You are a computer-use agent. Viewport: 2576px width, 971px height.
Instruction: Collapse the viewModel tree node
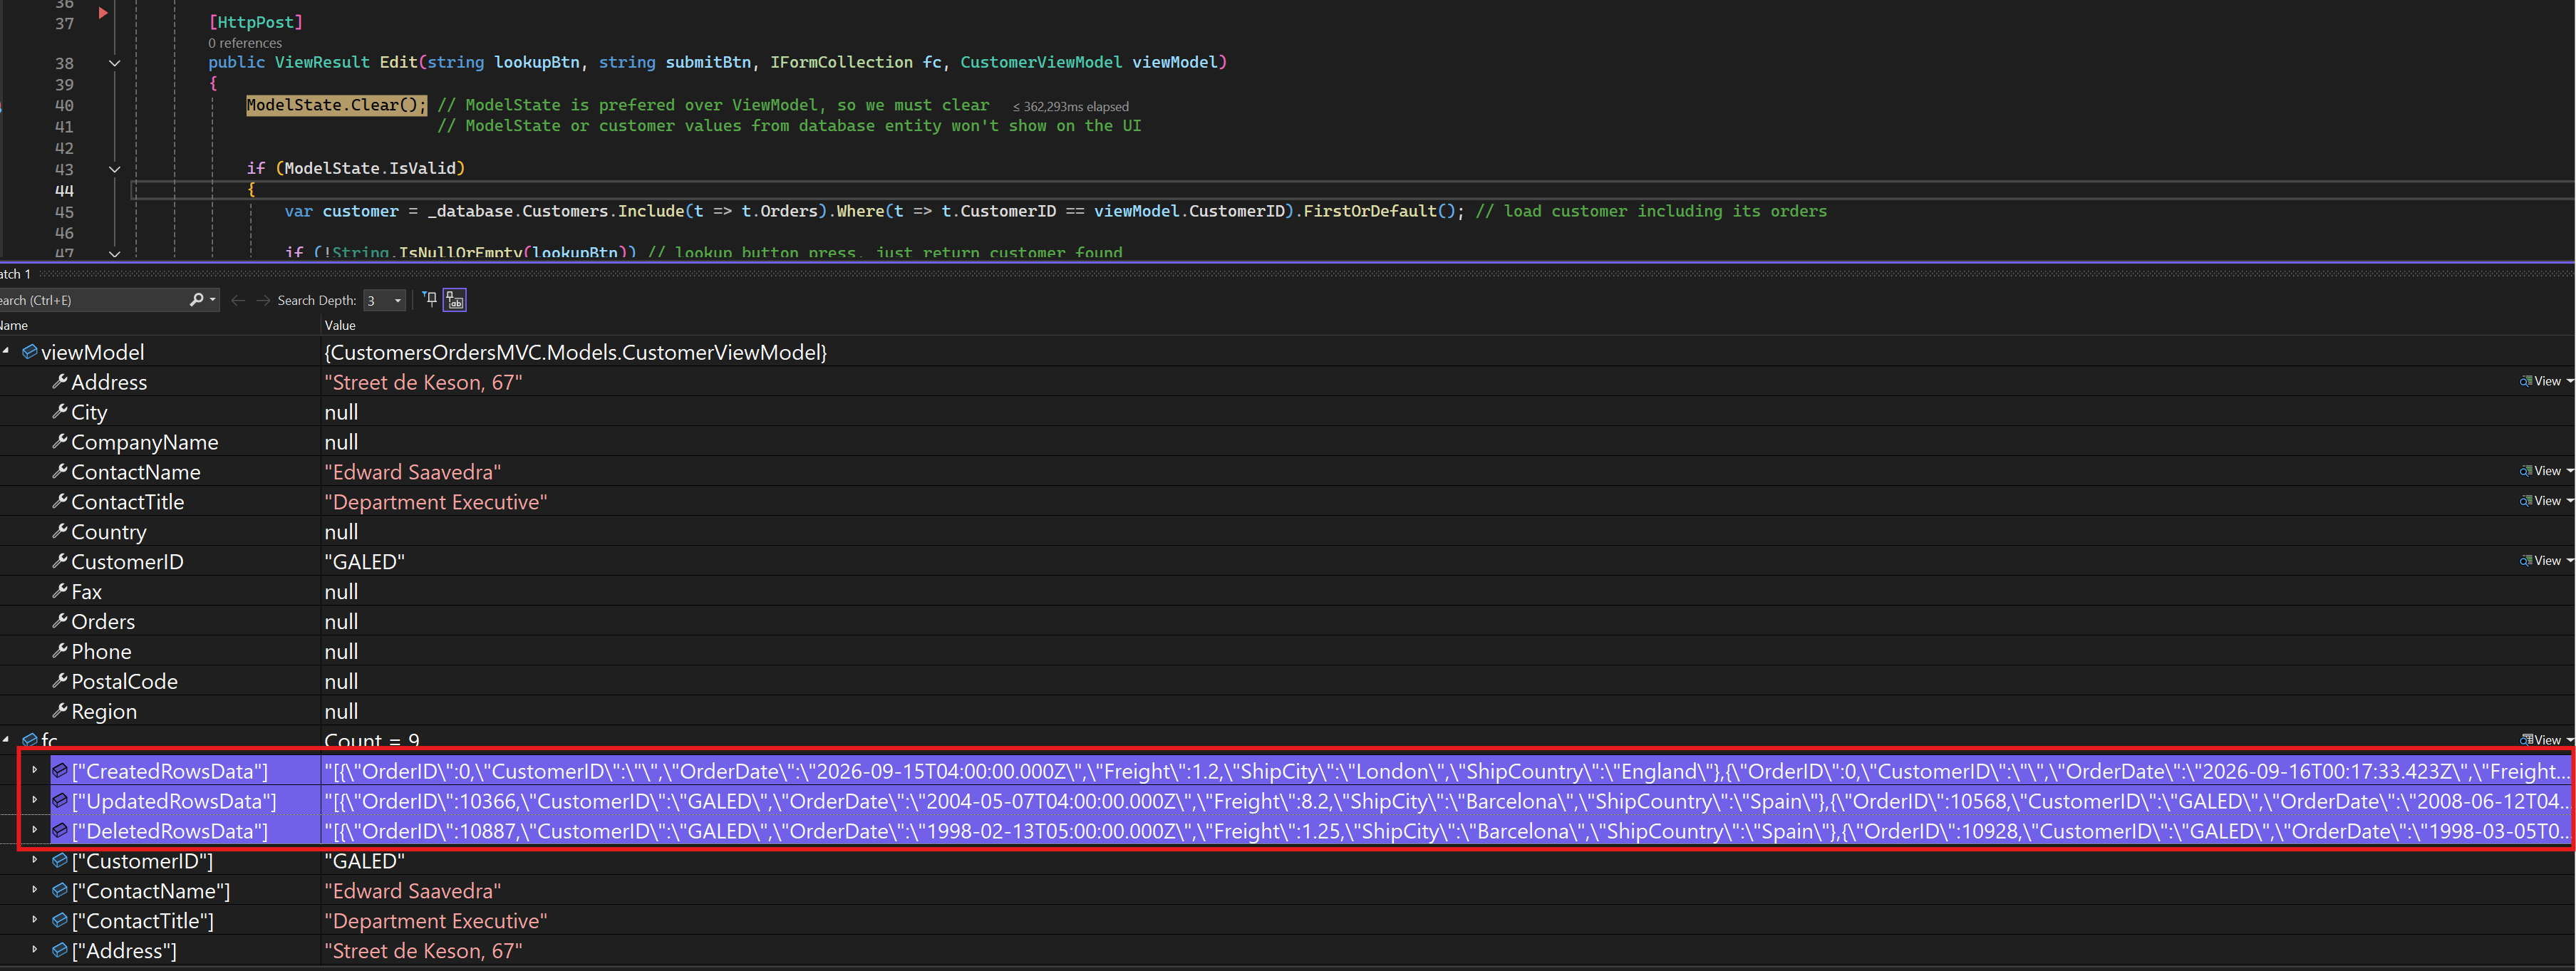6,351
